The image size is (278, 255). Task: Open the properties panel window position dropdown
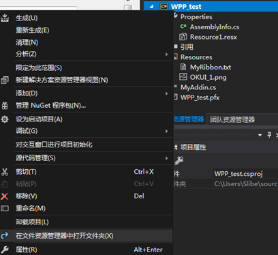pos(260,135)
